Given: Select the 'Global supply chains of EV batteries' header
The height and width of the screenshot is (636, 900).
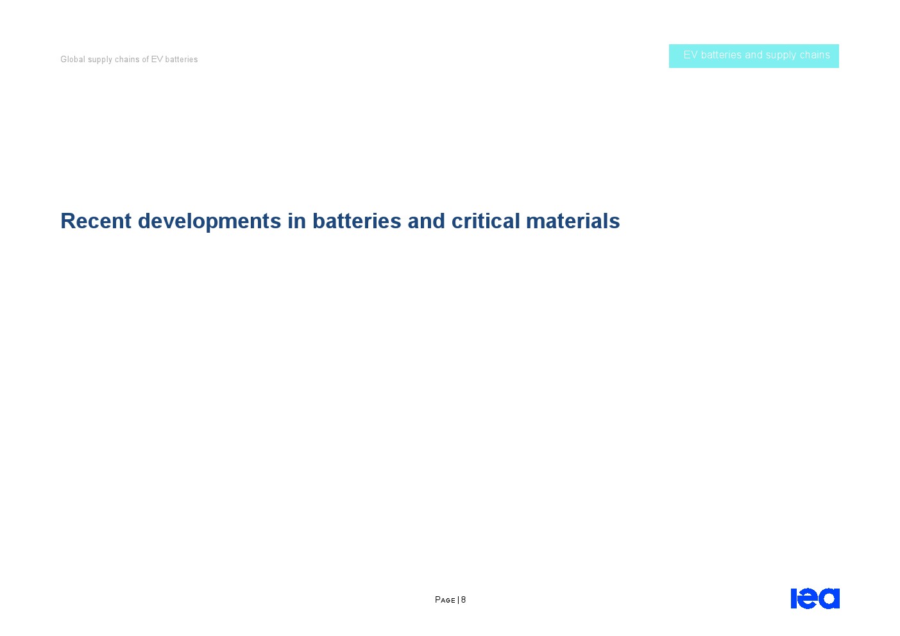Looking at the screenshot, I should tap(129, 60).
